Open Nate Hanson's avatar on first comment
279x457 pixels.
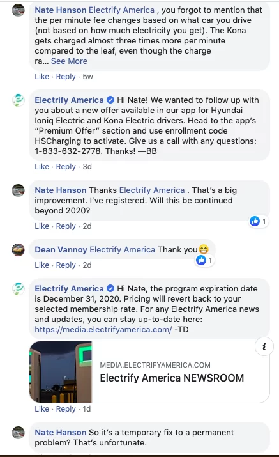pyautogui.click(x=19, y=10)
